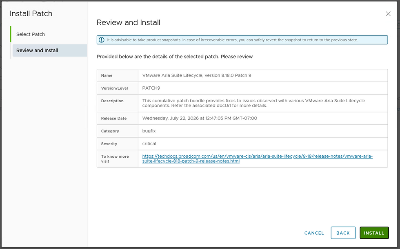Click the snapshot advisory message text
The image size is (400, 249).
click(232, 40)
